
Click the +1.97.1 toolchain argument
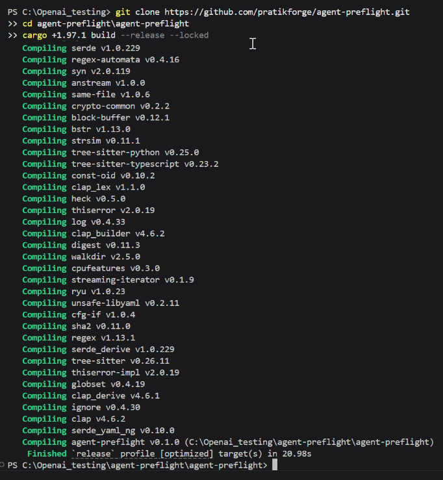pos(69,35)
